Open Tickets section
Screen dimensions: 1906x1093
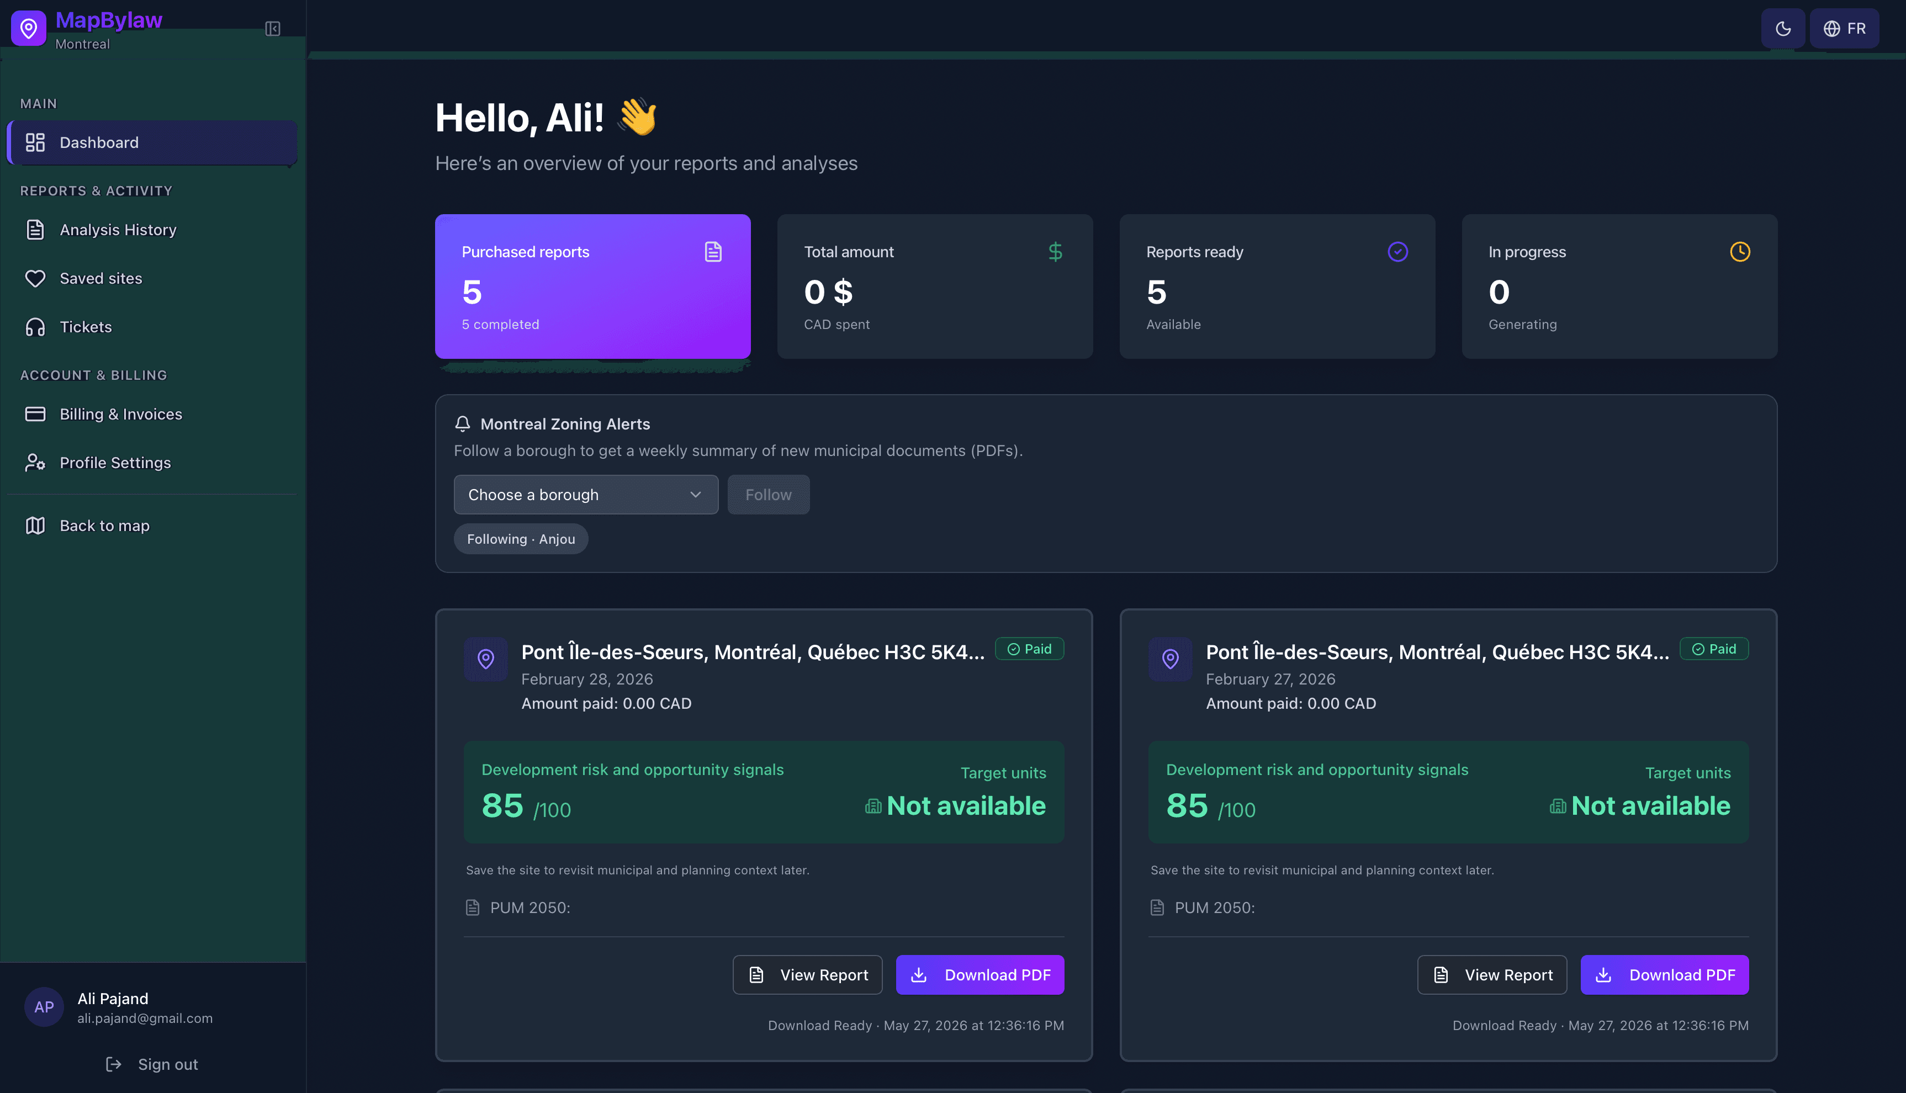pyautogui.click(x=152, y=327)
